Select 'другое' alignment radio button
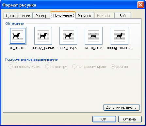The height and width of the screenshot is (126, 146). 113,67
